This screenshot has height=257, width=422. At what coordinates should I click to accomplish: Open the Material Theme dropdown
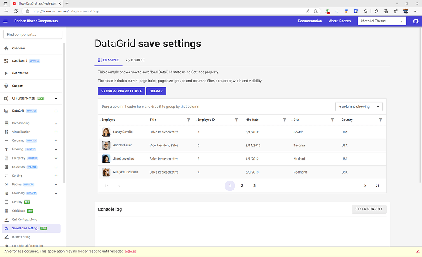(381, 21)
